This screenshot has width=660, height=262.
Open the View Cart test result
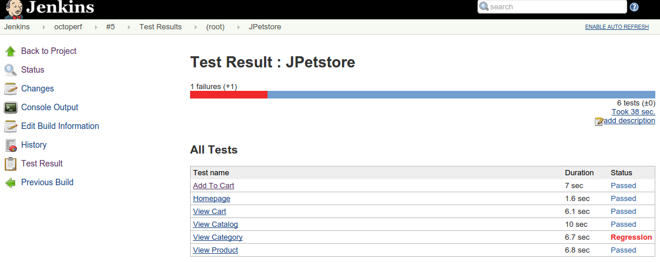point(209,212)
